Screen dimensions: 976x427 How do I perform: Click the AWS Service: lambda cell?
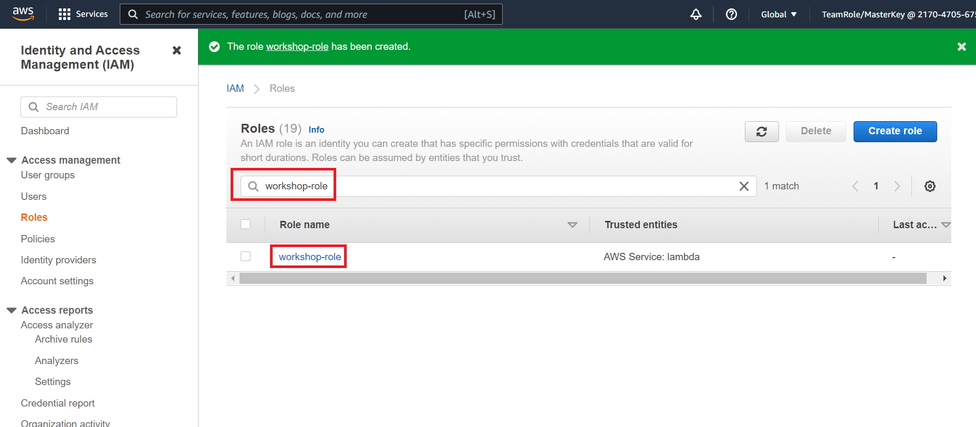pyautogui.click(x=651, y=257)
